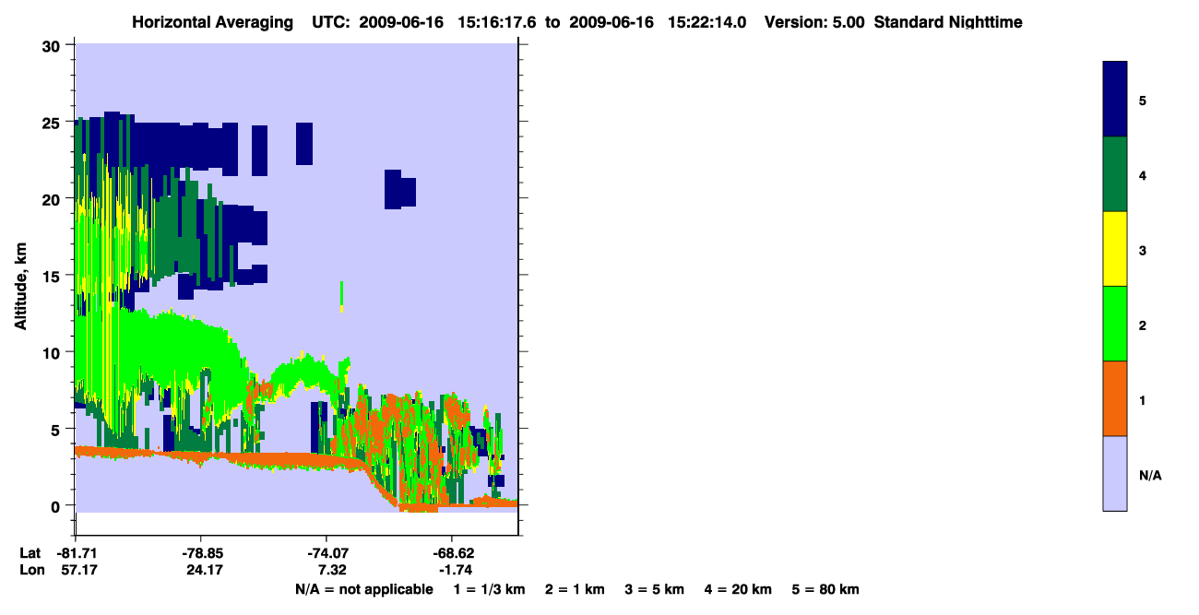Click longitude value 7.32
1199x615 pixels.
pos(332,570)
